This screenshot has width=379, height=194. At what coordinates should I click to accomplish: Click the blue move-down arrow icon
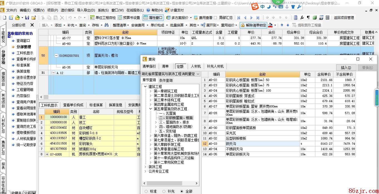point(288,25)
